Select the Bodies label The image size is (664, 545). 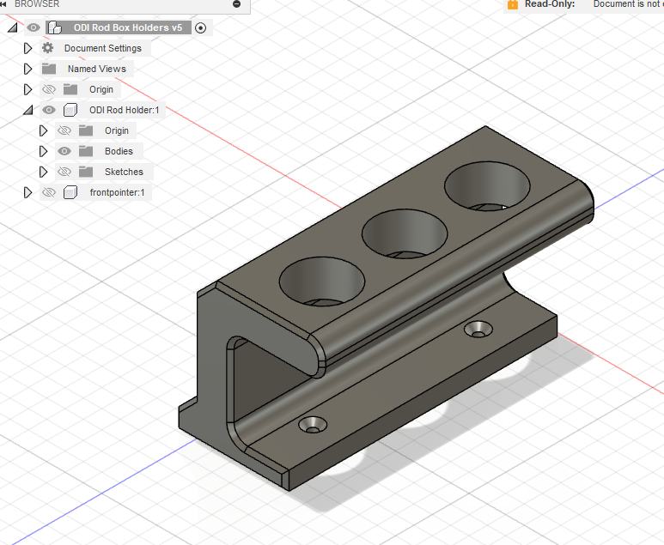tap(119, 151)
